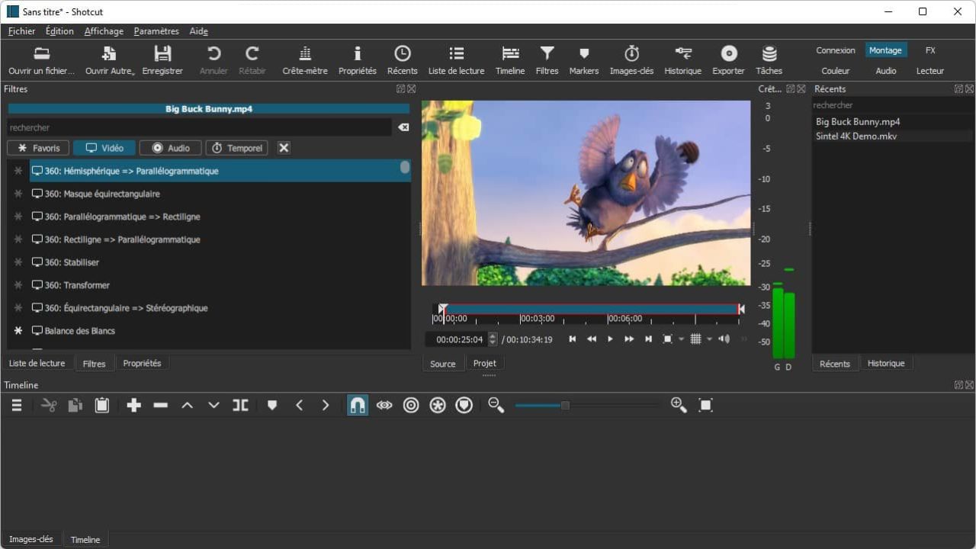Zoom out the timeline
The height and width of the screenshot is (549, 976).
[496, 406]
